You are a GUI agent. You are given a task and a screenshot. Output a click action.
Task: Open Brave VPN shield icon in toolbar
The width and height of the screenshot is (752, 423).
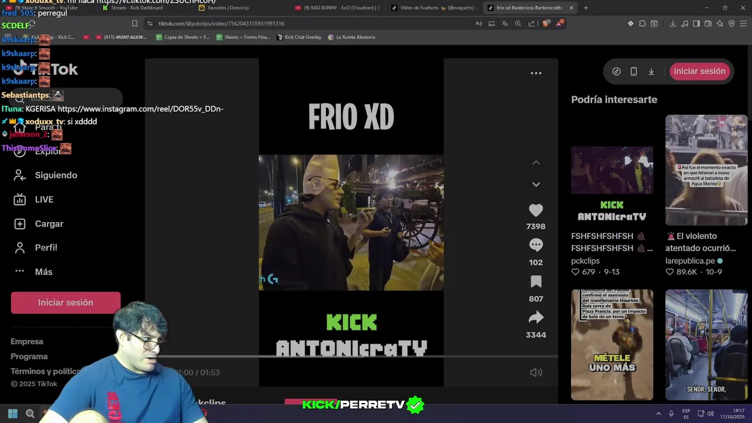point(731,23)
